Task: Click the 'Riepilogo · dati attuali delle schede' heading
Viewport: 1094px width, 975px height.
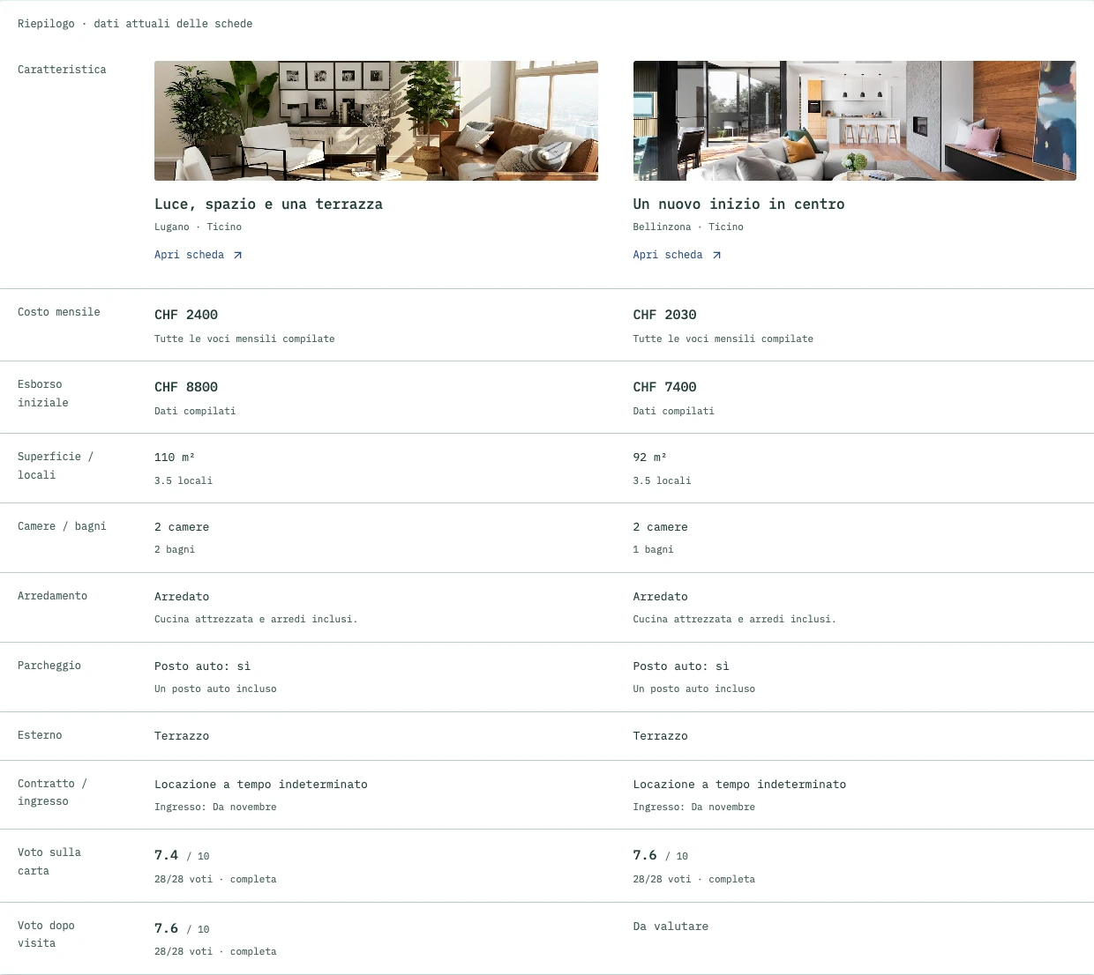Action: pos(135,24)
